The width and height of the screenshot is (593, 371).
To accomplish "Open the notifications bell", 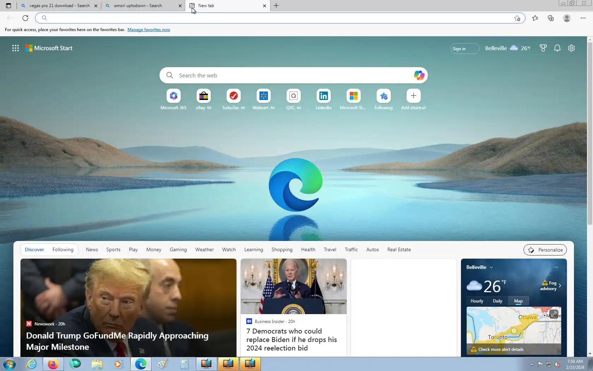I will pos(557,48).
